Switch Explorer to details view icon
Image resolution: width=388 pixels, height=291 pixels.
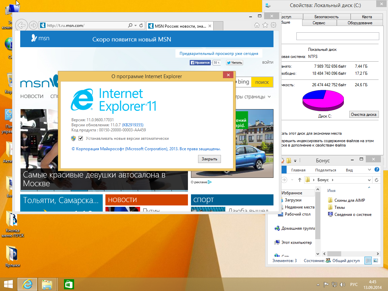[x=368, y=261]
